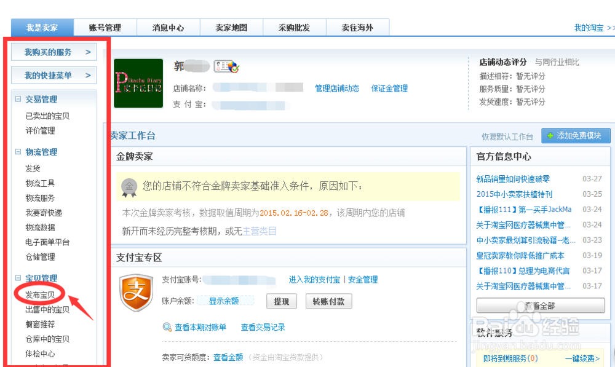
Task: Click 一键续费 link
Action: (582, 358)
